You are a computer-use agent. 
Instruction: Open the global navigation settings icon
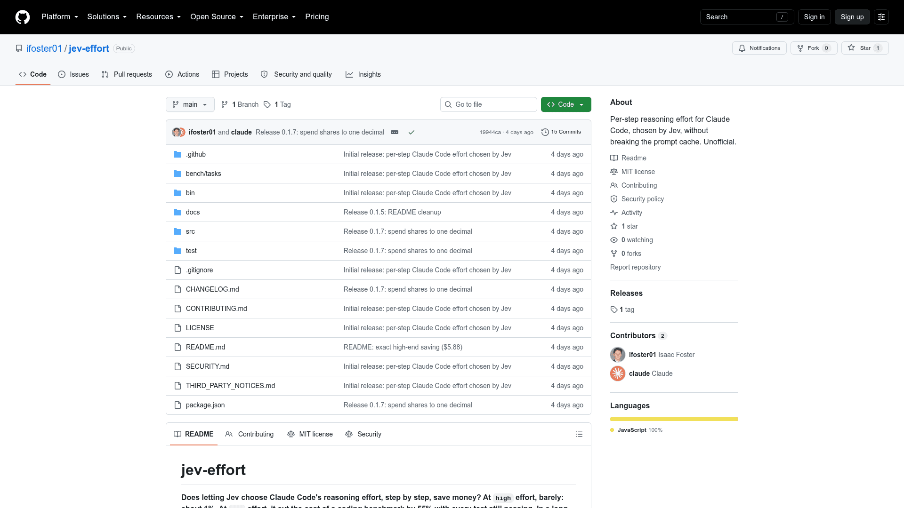tap(881, 17)
